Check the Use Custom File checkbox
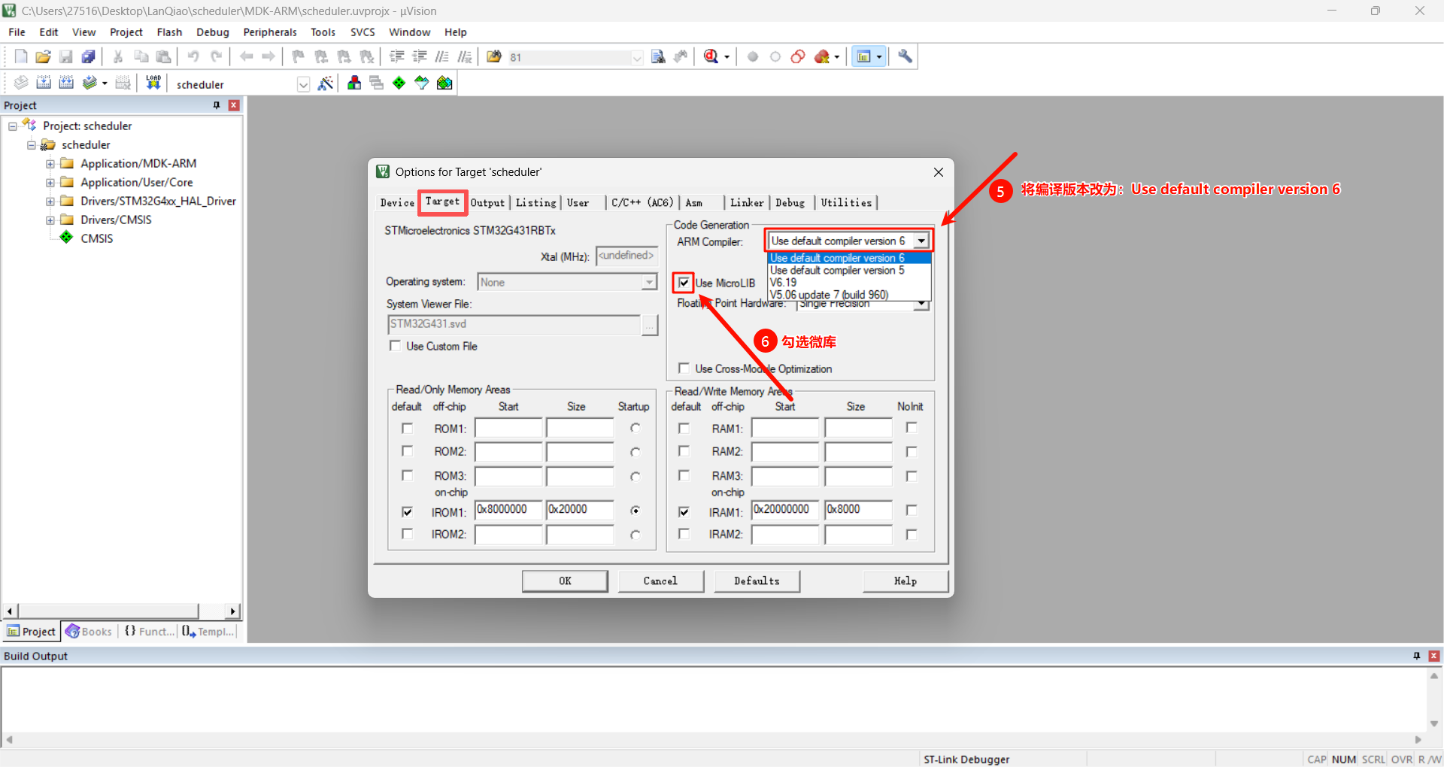This screenshot has height=767, width=1444. pyautogui.click(x=395, y=346)
